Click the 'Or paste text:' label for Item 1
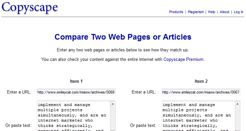Image resolution: width=246 pixels, height=131 pixels. (x=18, y=126)
